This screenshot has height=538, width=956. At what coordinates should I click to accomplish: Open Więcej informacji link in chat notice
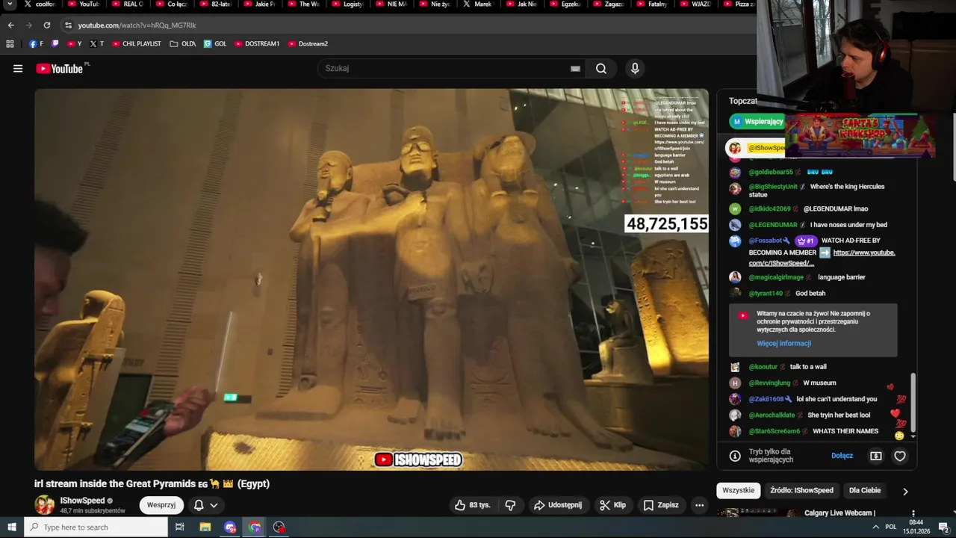pos(783,344)
